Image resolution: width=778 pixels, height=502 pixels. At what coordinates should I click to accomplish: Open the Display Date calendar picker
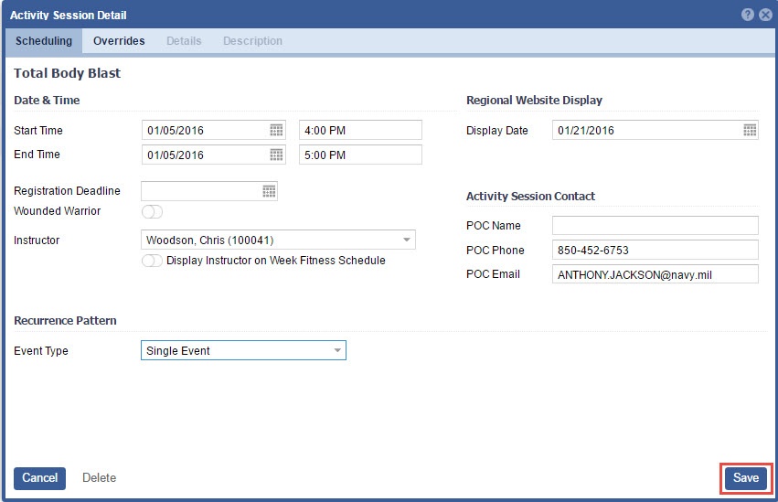click(x=749, y=130)
